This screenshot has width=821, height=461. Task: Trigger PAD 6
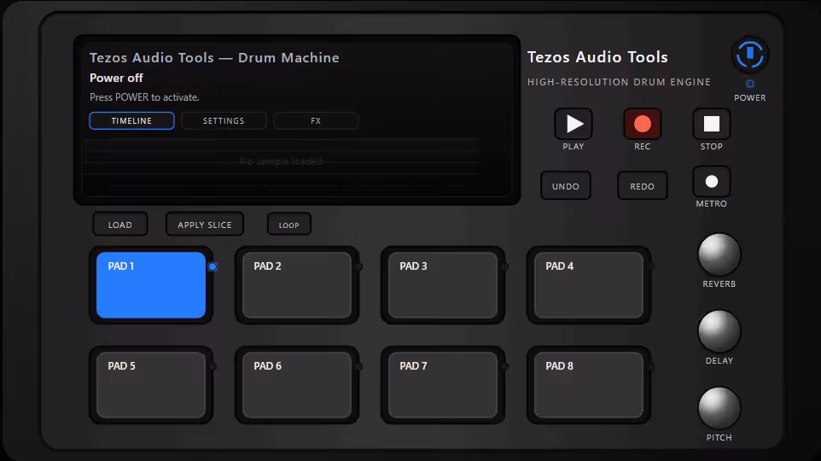point(297,385)
